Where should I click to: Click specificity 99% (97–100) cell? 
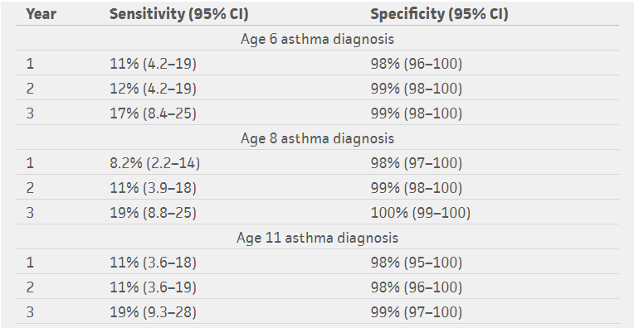click(417, 312)
